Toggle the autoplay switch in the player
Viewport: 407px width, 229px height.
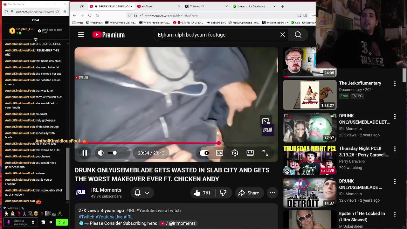coord(204,153)
